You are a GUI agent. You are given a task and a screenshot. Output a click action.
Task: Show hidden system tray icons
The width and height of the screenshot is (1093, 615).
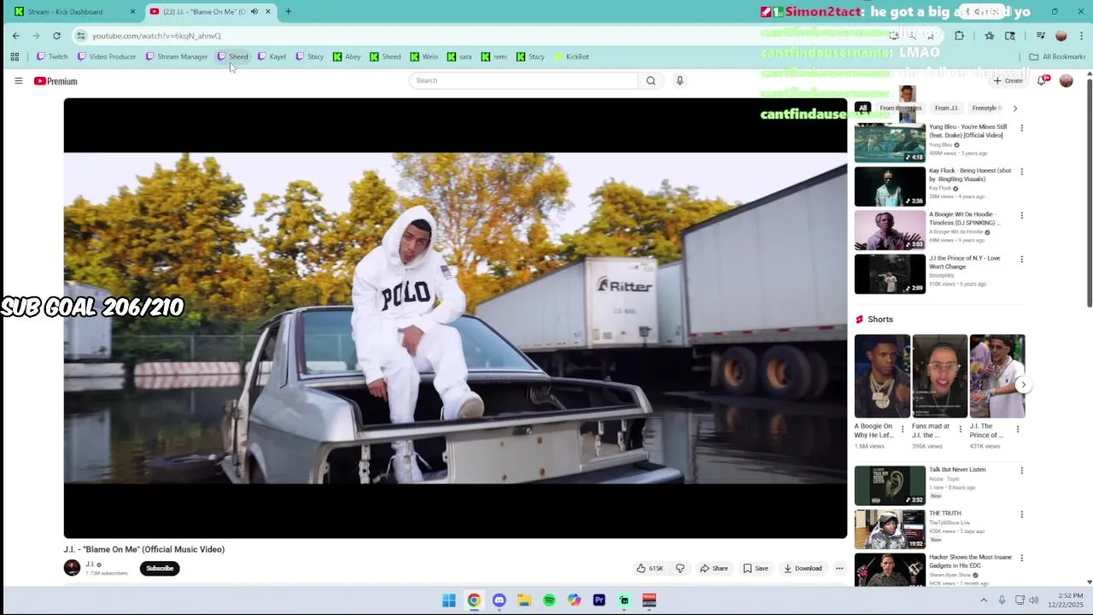pos(984,600)
